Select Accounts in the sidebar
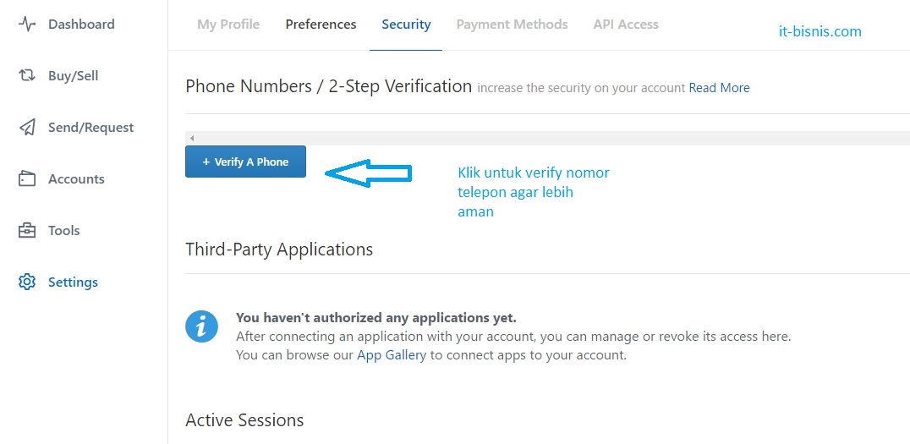This screenshot has height=444, width=910. [76, 179]
